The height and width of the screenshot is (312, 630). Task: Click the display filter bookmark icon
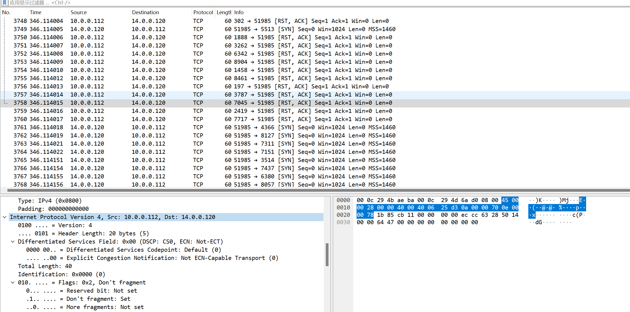pos(4,3)
